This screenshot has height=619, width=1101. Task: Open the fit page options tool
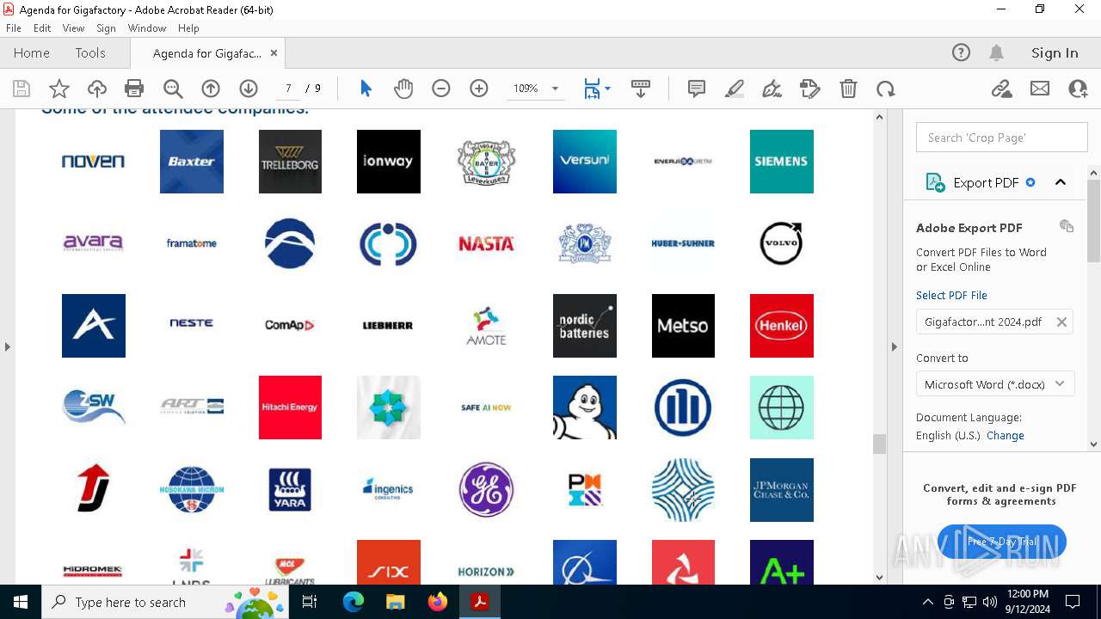[x=597, y=89]
